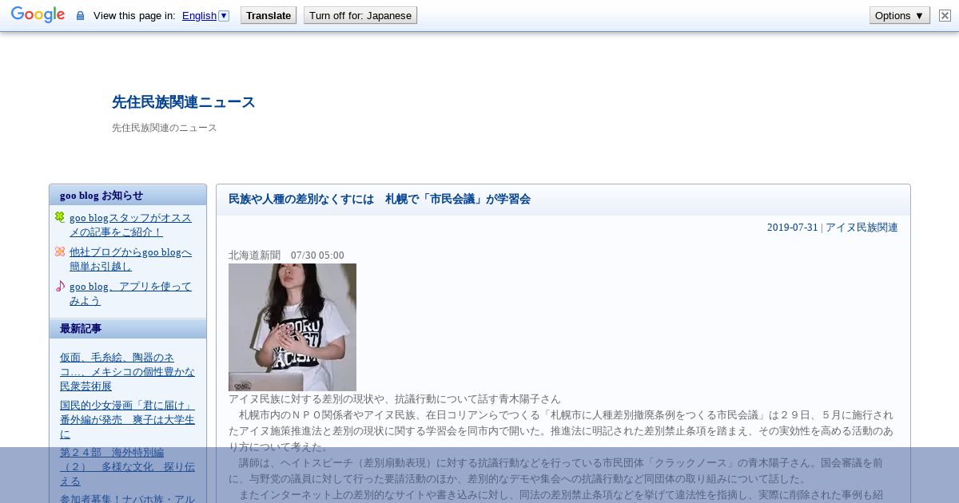Turn off translation for Japanese
This screenshot has height=503, width=959.
click(360, 15)
